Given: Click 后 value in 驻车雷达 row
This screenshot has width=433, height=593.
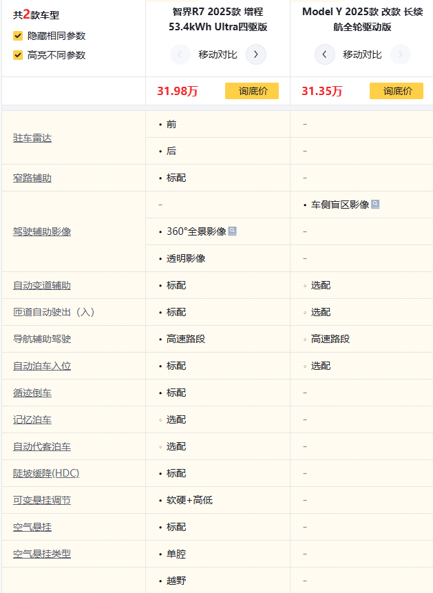Looking at the screenshot, I should pos(171,151).
